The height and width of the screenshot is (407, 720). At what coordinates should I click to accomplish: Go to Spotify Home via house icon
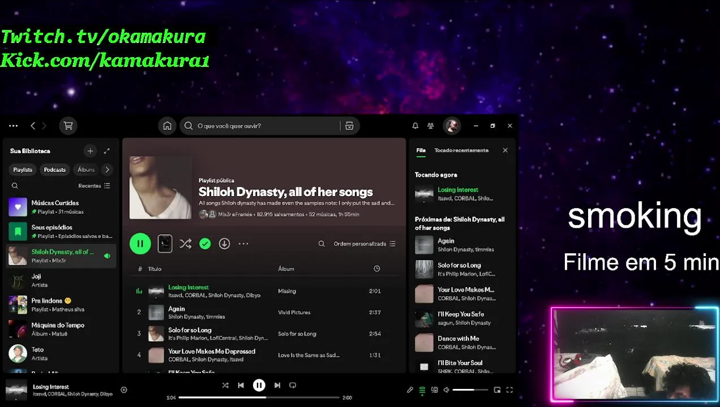(167, 126)
